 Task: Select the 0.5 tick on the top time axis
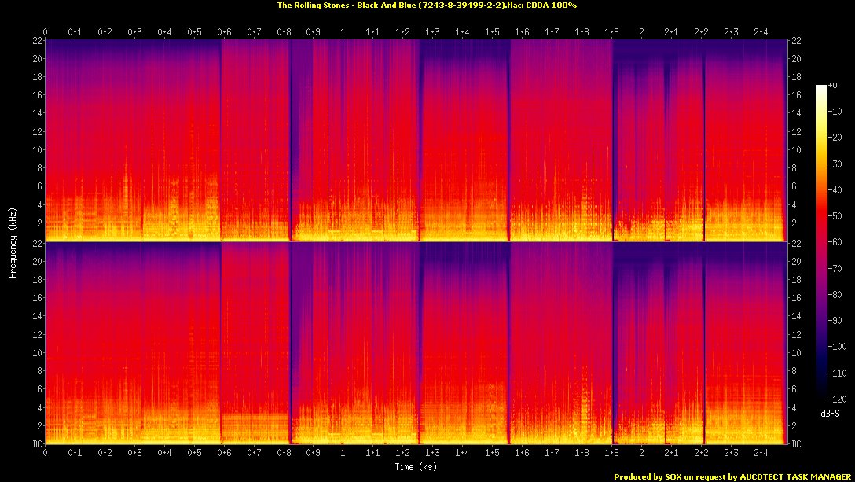click(x=194, y=32)
